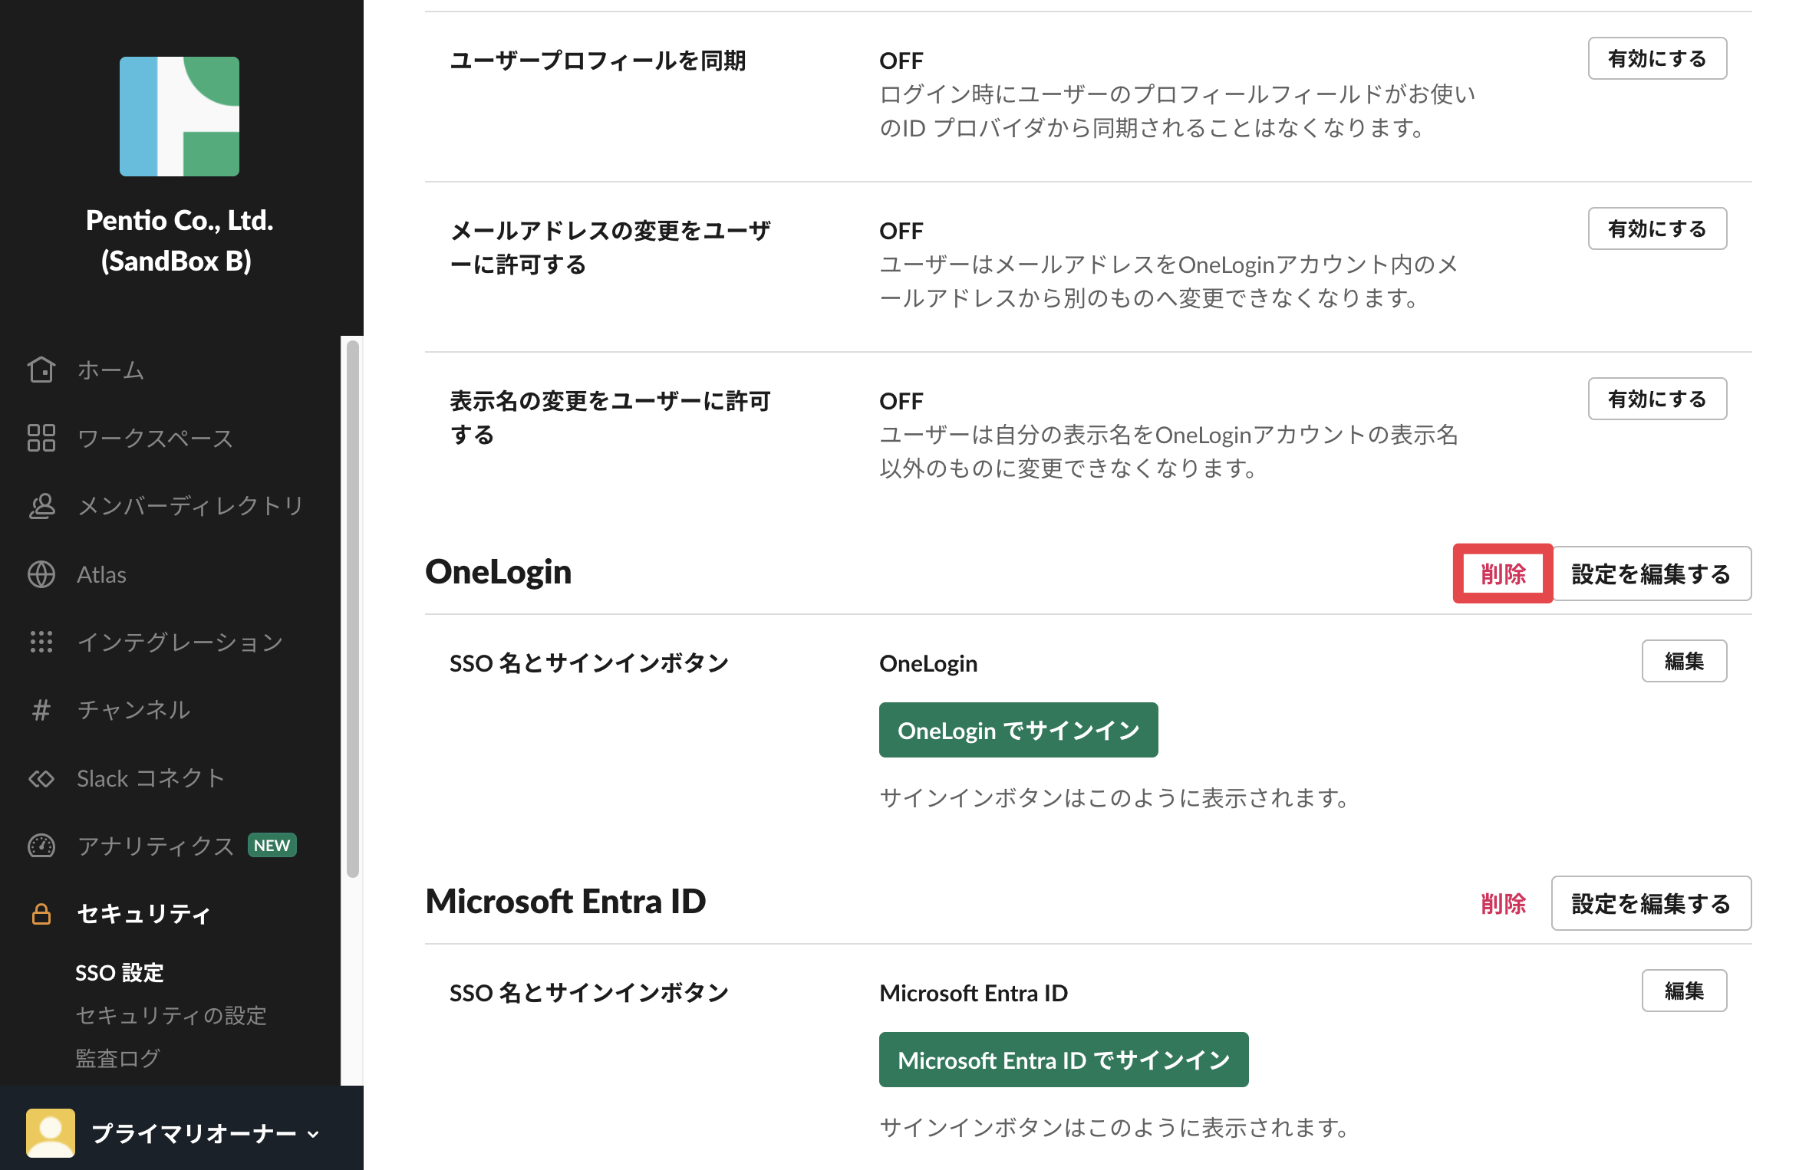Delete the Microsoft Entra ID configuration

click(1503, 903)
